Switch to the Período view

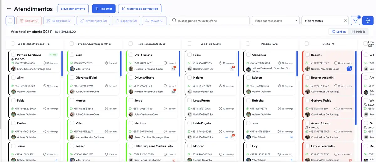coord(358,32)
